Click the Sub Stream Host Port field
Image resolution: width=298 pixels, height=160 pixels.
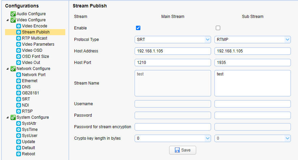[x=252, y=63]
